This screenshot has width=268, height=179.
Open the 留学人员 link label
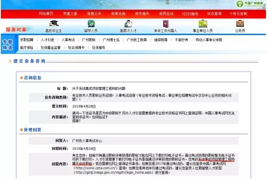tap(91, 31)
